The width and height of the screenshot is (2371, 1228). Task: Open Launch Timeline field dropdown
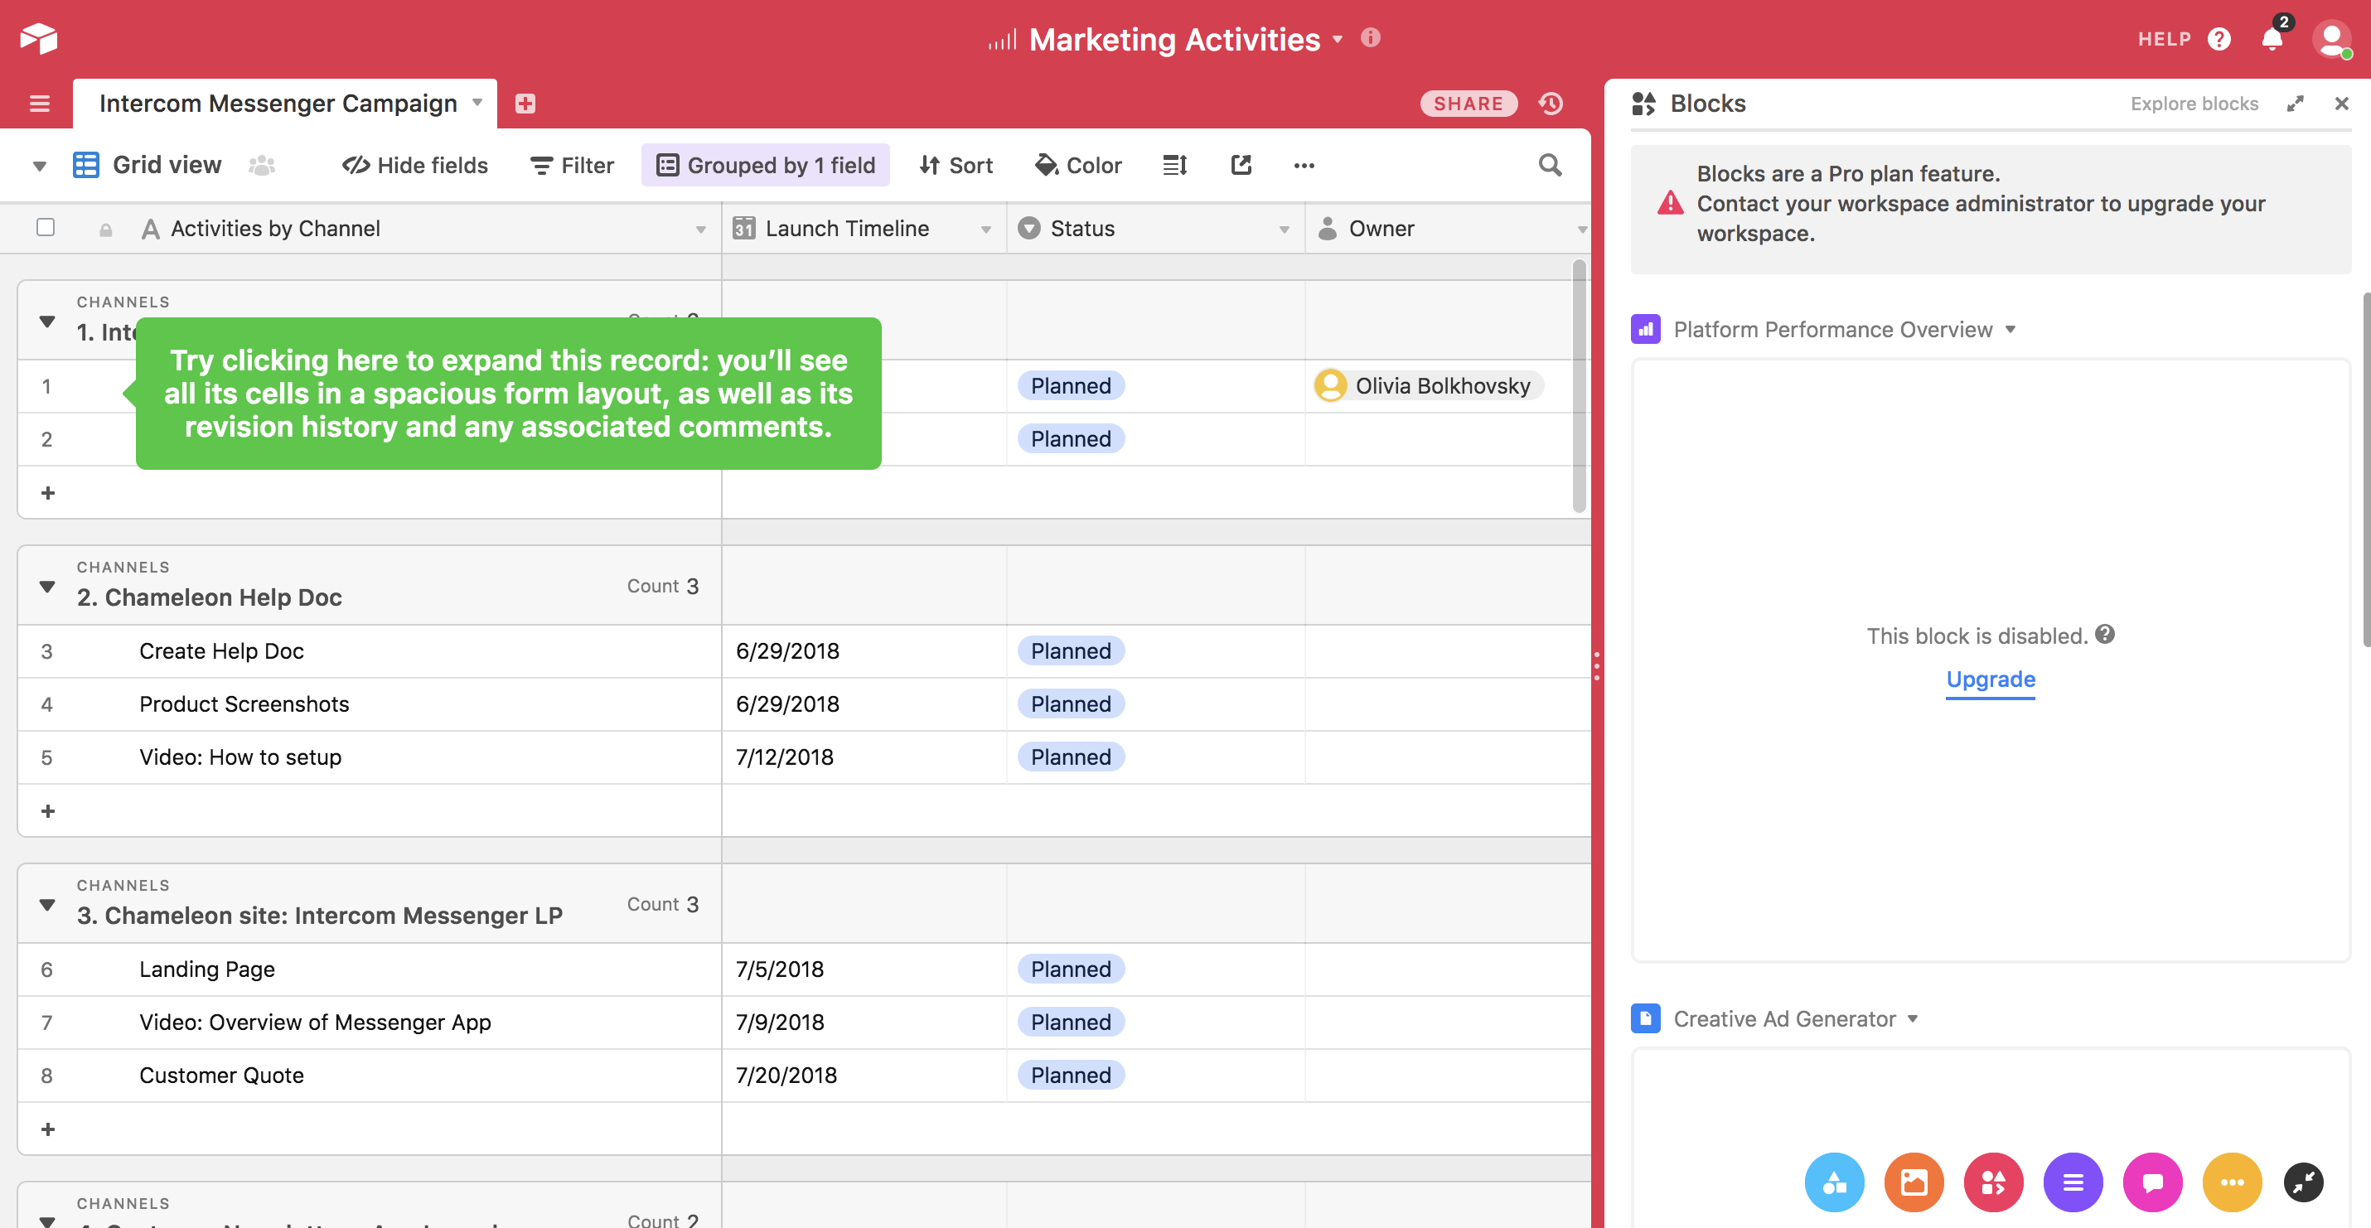click(x=985, y=230)
